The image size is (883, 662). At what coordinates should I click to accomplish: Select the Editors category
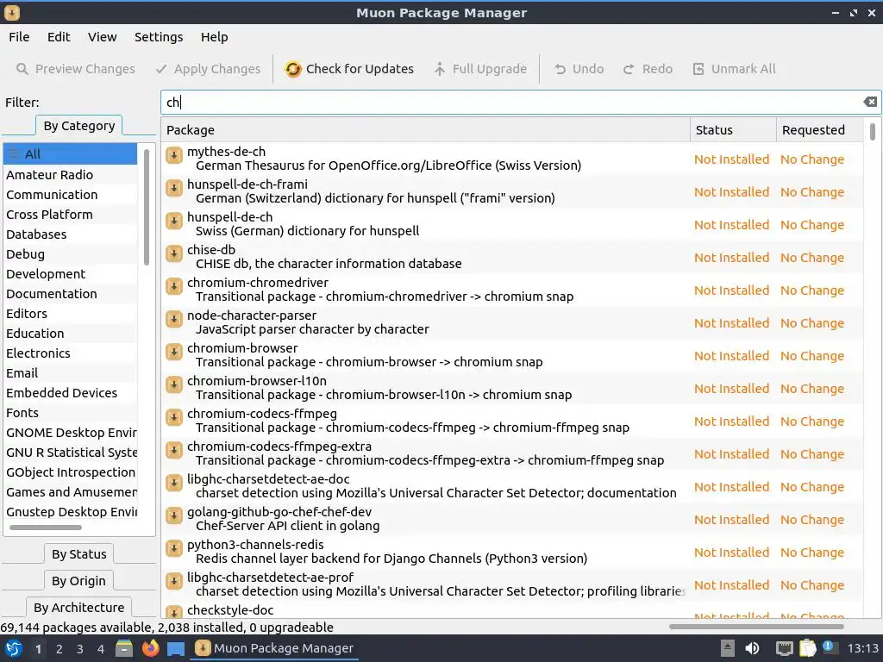point(71,314)
